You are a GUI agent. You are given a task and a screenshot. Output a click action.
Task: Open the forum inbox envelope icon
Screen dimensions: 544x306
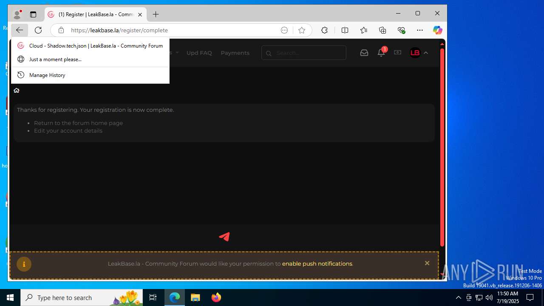[x=364, y=53]
